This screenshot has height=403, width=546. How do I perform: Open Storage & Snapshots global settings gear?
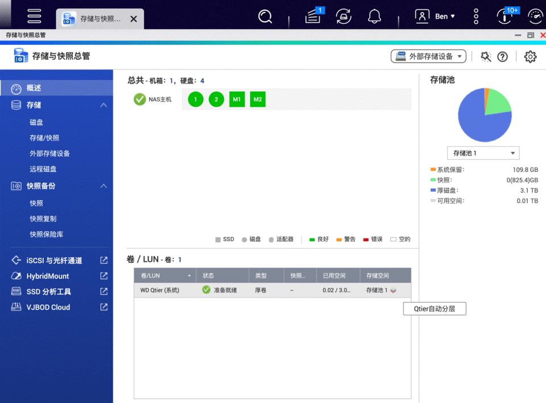530,56
